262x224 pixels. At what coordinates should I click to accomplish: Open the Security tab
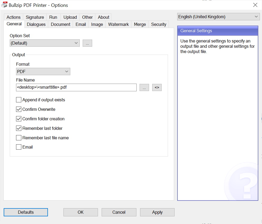(159, 24)
